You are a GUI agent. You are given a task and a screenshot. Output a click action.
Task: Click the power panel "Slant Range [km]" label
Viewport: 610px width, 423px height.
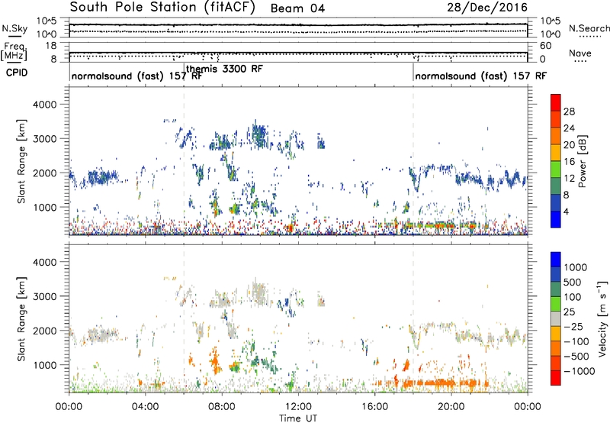pos(21,161)
